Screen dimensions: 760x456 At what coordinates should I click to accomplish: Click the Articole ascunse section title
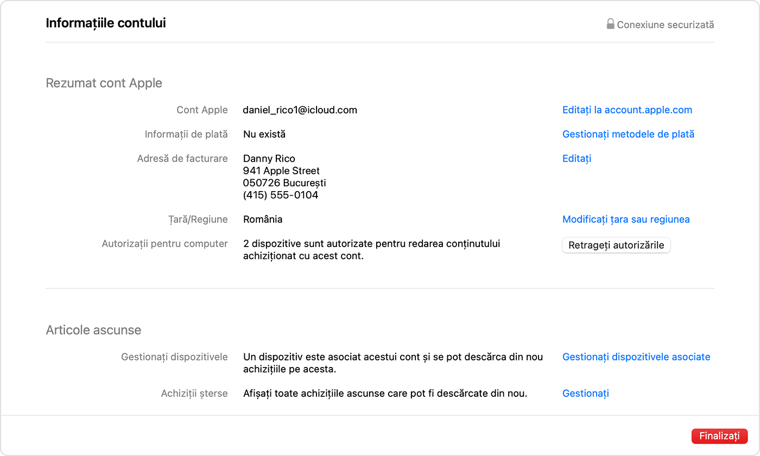pyautogui.click(x=93, y=330)
